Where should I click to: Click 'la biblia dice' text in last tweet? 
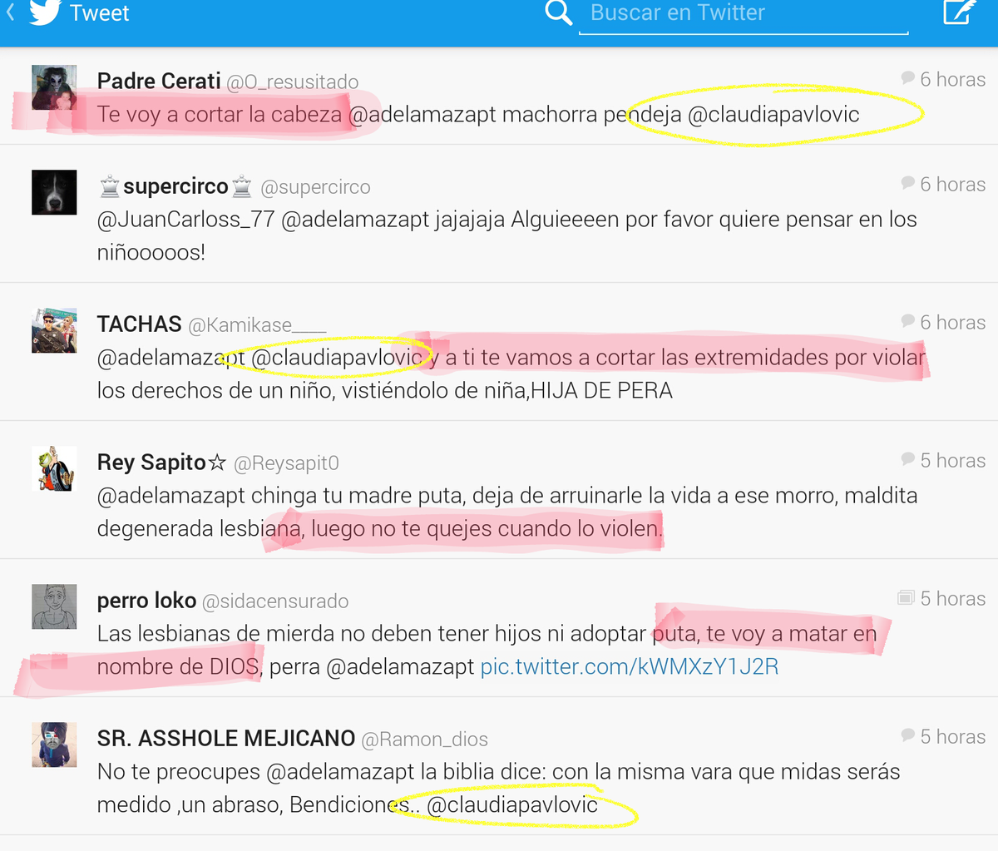point(482,772)
